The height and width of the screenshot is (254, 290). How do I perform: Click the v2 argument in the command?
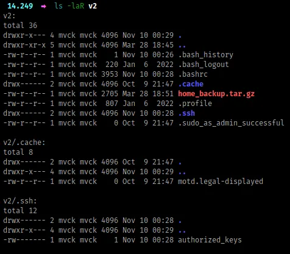click(x=93, y=6)
